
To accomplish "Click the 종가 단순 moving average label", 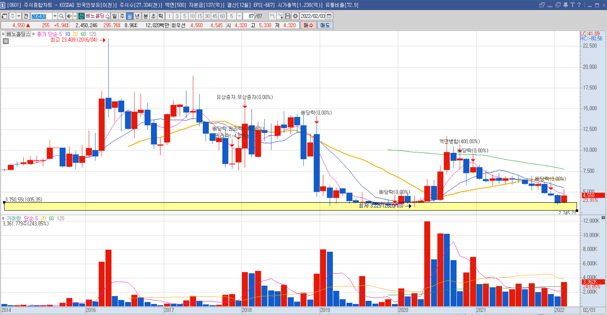I will point(47,34).
